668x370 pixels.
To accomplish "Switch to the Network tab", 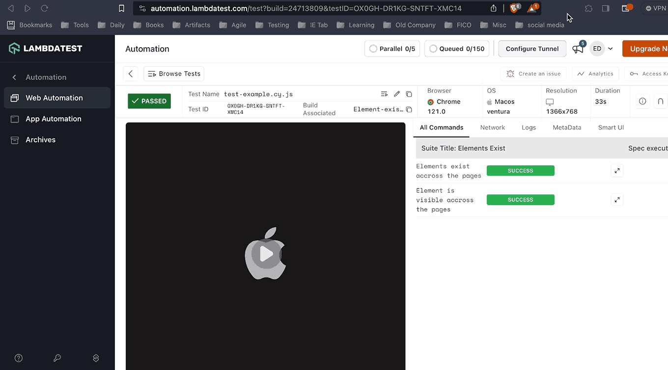I will pos(493,127).
